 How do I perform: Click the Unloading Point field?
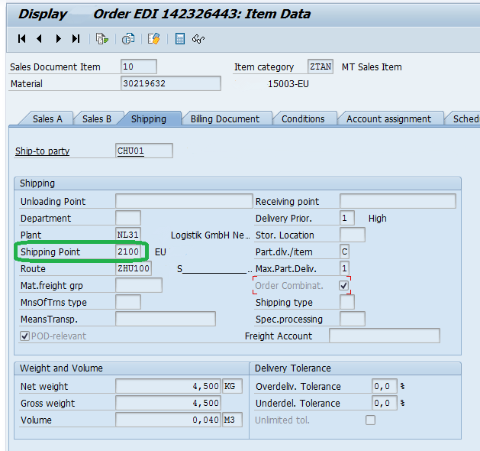click(184, 201)
